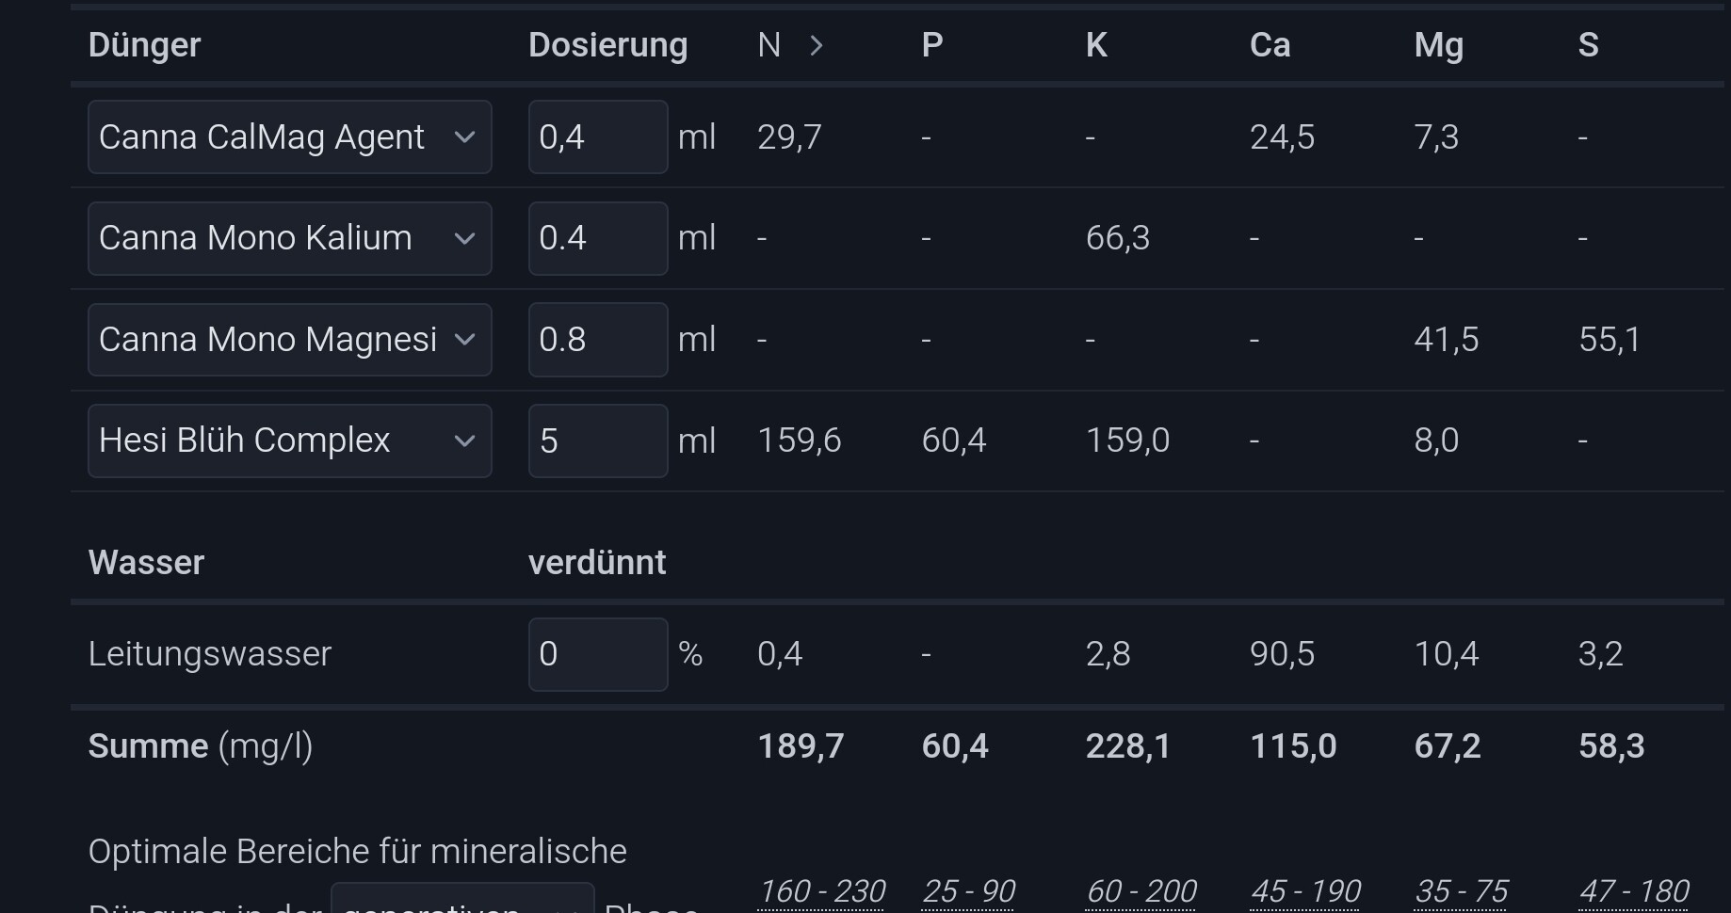This screenshot has width=1731, height=913.
Task: Open the Hesi Blüh Complex fertilizer dropdown
Action: [x=289, y=440]
